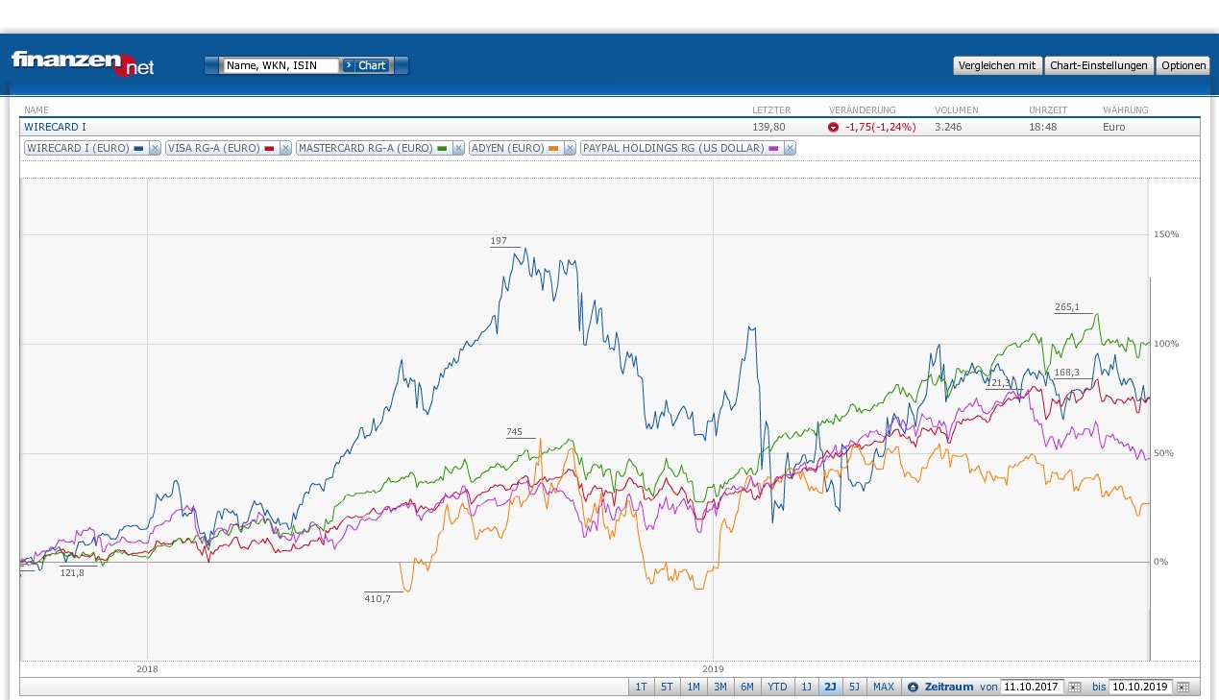Select the 5J time range
This screenshot has width=1219, height=700.
coord(854,687)
